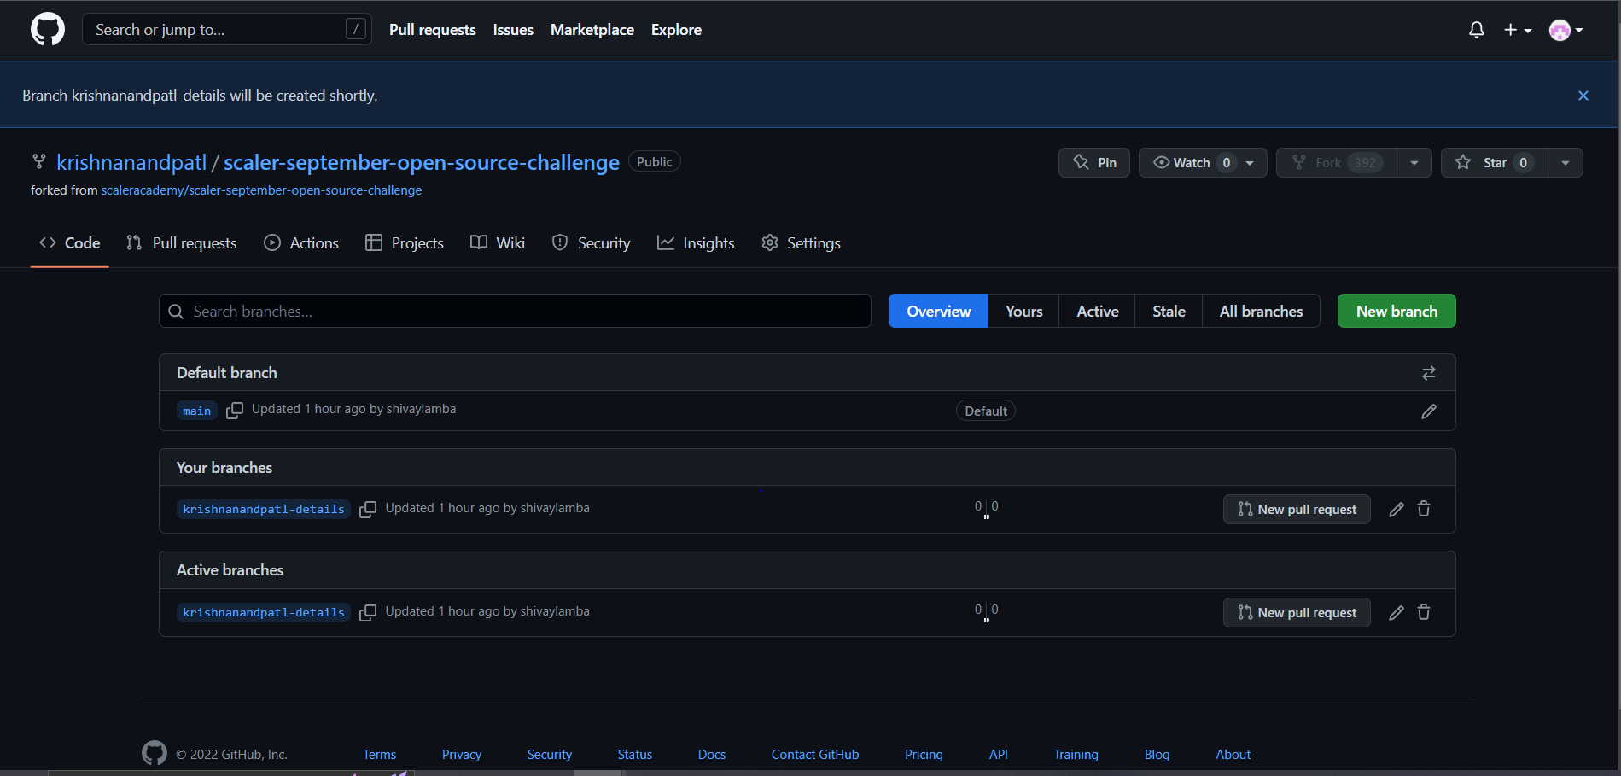Viewport: 1621px width, 776px height.
Task: Focus the Search branches input field
Action: 514,311
